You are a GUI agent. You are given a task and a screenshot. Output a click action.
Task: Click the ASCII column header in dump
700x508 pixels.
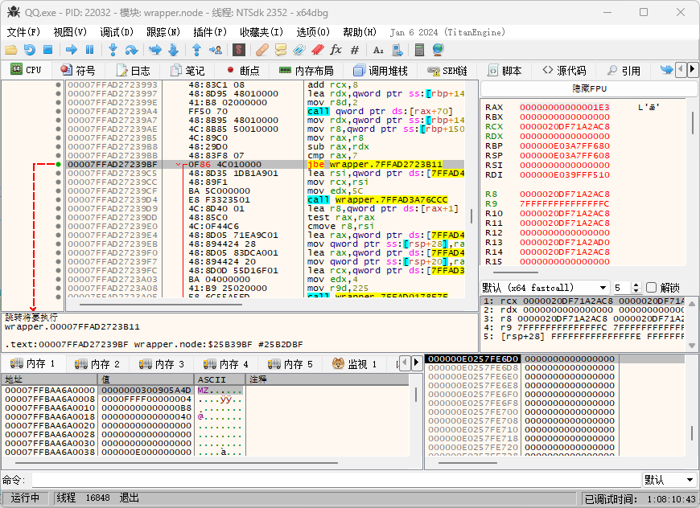[x=220, y=379]
